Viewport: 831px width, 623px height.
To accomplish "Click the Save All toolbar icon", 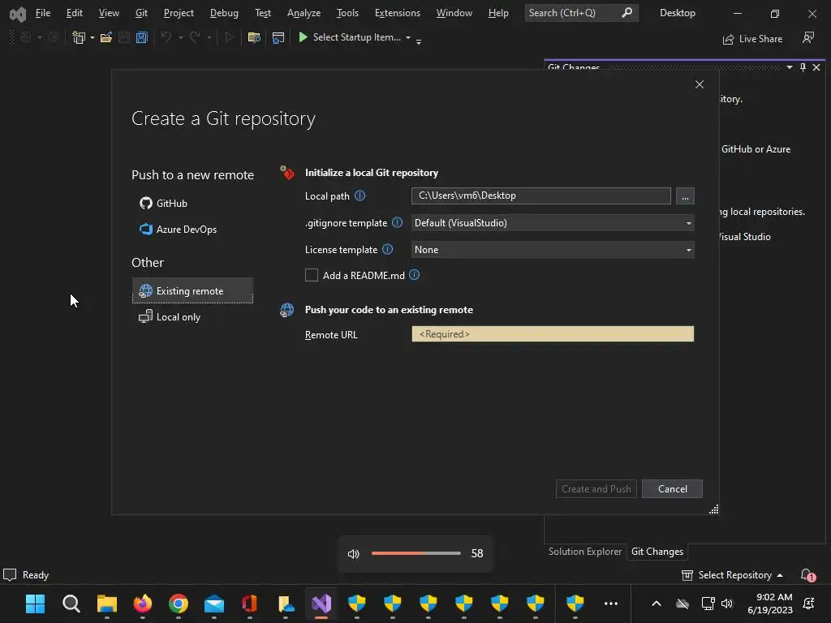I will 141,37.
